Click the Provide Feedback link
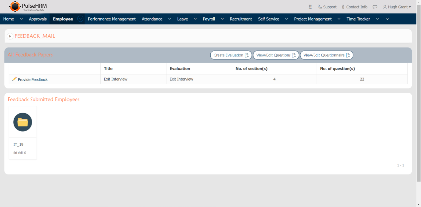The image size is (421, 207). click(33, 80)
